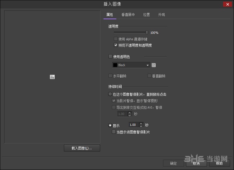Image resolution: width=234 pixels, height=170 pixels.
Task: Switch to the 外观 tab
Action: pos(162,15)
